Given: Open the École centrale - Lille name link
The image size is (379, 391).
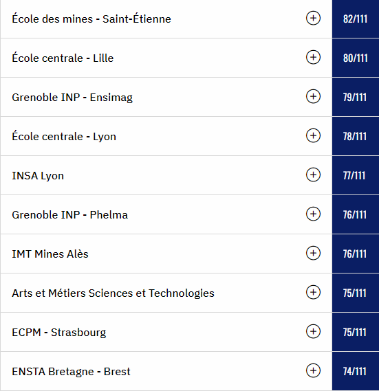Looking at the screenshot, I should tap(63, 58).
